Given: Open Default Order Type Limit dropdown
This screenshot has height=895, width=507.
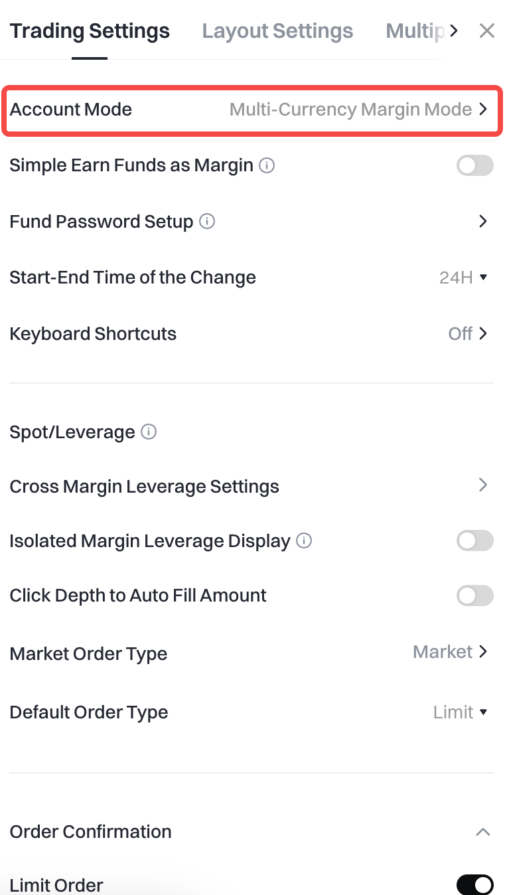Looking at the screenshot, I should tap(461, 712).
